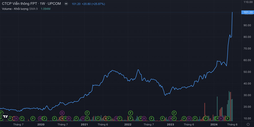The image size is (254, 127).
Task: Click the Tháng 7 label before 2020
Action: 18,124
